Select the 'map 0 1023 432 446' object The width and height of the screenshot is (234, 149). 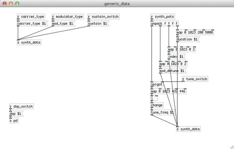pos(168,91)
